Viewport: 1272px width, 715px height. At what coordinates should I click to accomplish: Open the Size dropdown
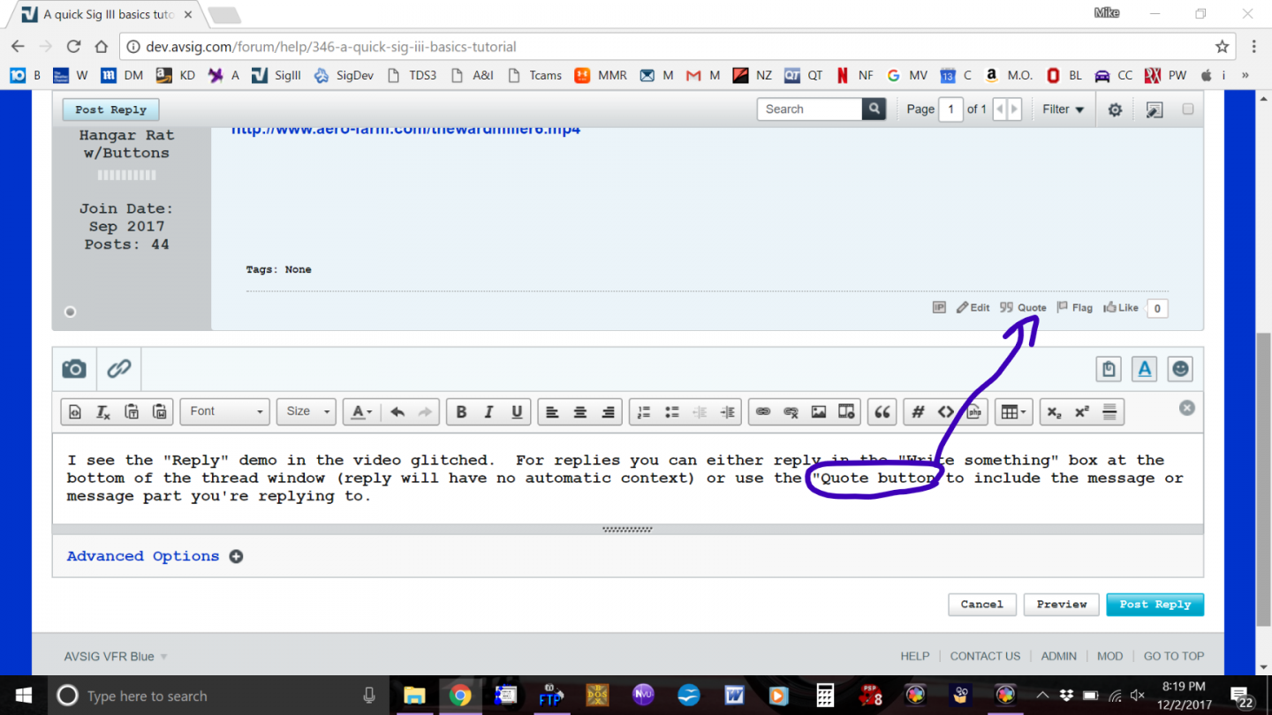point(306,411)
